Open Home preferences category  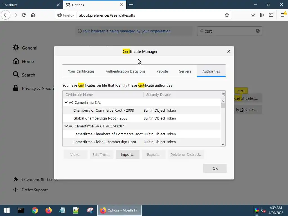pyautogui.click(x=23, y=61)
